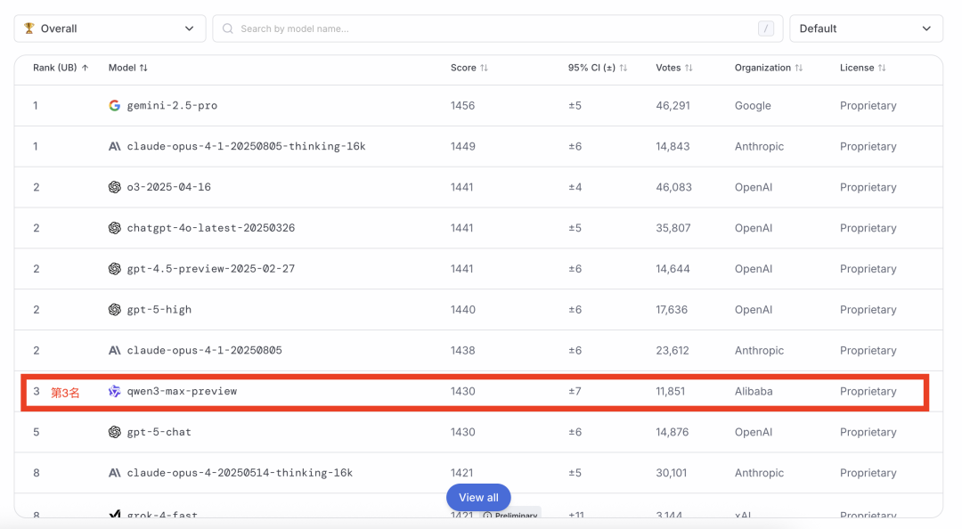Sort by 95% CI column header
Viewport: 962px width, 529px height.
598,68
